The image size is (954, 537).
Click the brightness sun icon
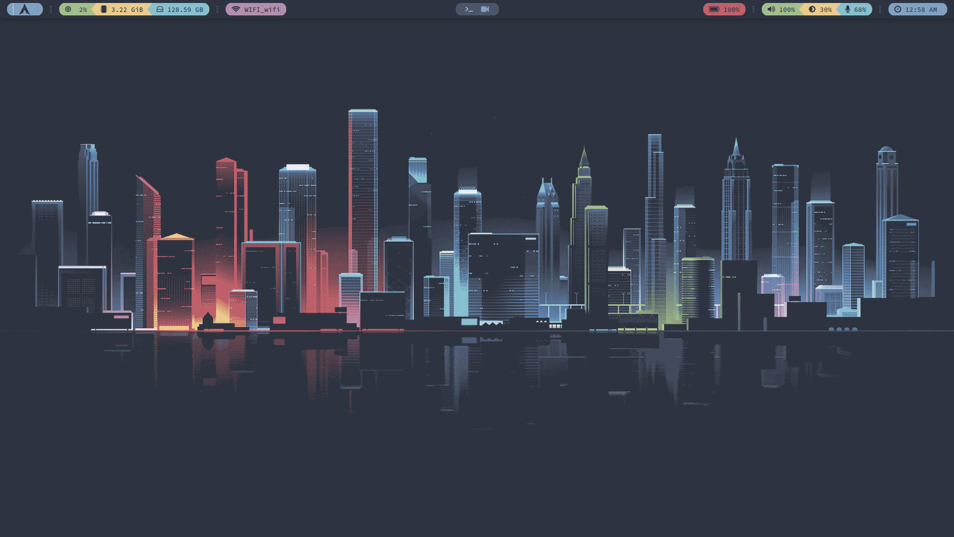tap(812, 9)
